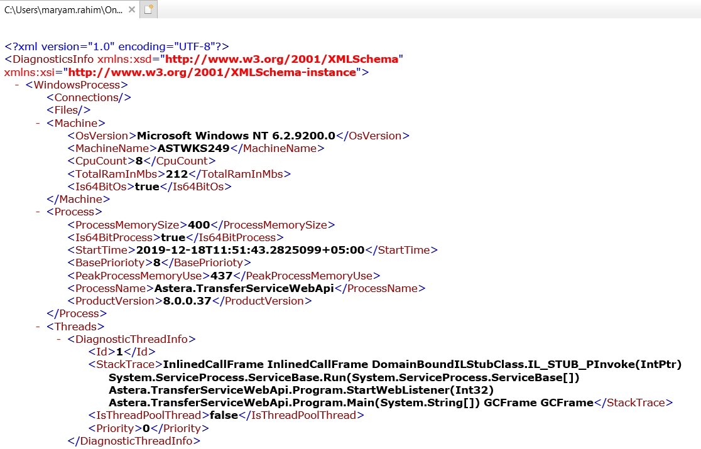Viewport: 701px width, 449px height.
Task: Click the closing Machine tag
Action: click(79, 199)
